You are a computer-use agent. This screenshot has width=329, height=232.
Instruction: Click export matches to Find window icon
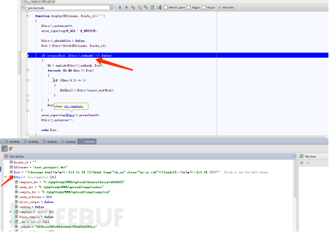coord(153,8)
